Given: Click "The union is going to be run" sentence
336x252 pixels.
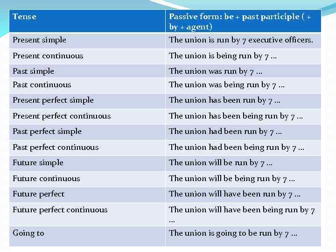Looking at the screenshot, I should click(233, 233).
